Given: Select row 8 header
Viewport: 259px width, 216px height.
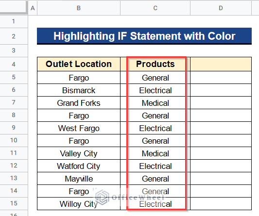Looking at the screenshot, I should [x=14, y=116].
